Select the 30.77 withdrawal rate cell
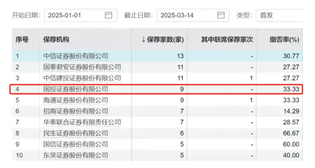Screen dimensions: 315x168 [x=291, y=56]
